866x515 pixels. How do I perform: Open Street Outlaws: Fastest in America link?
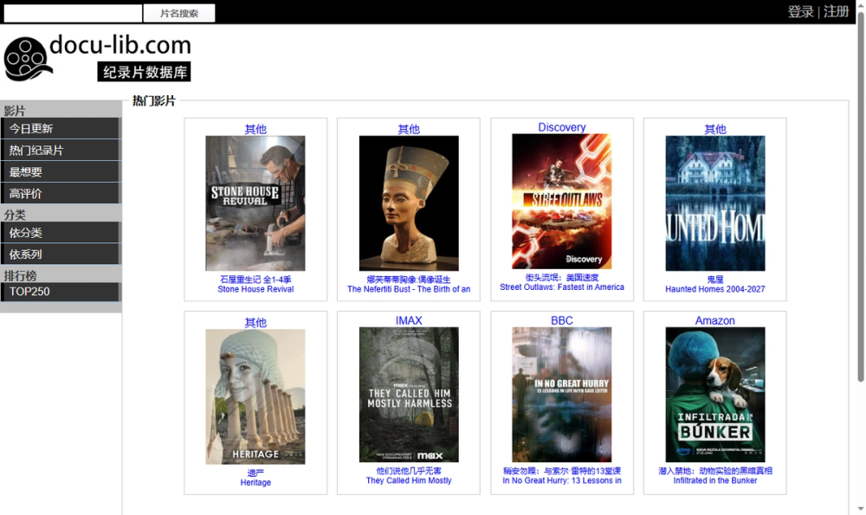[x=562, y=282]
